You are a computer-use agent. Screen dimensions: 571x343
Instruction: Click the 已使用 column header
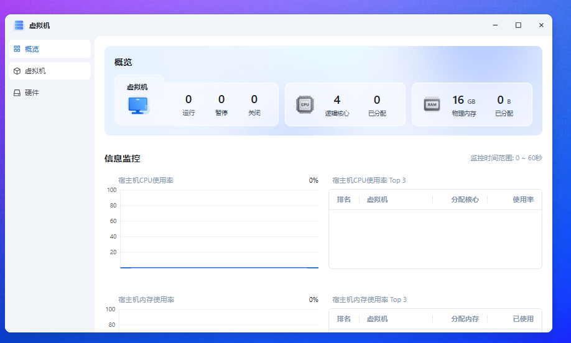point(523,319)
